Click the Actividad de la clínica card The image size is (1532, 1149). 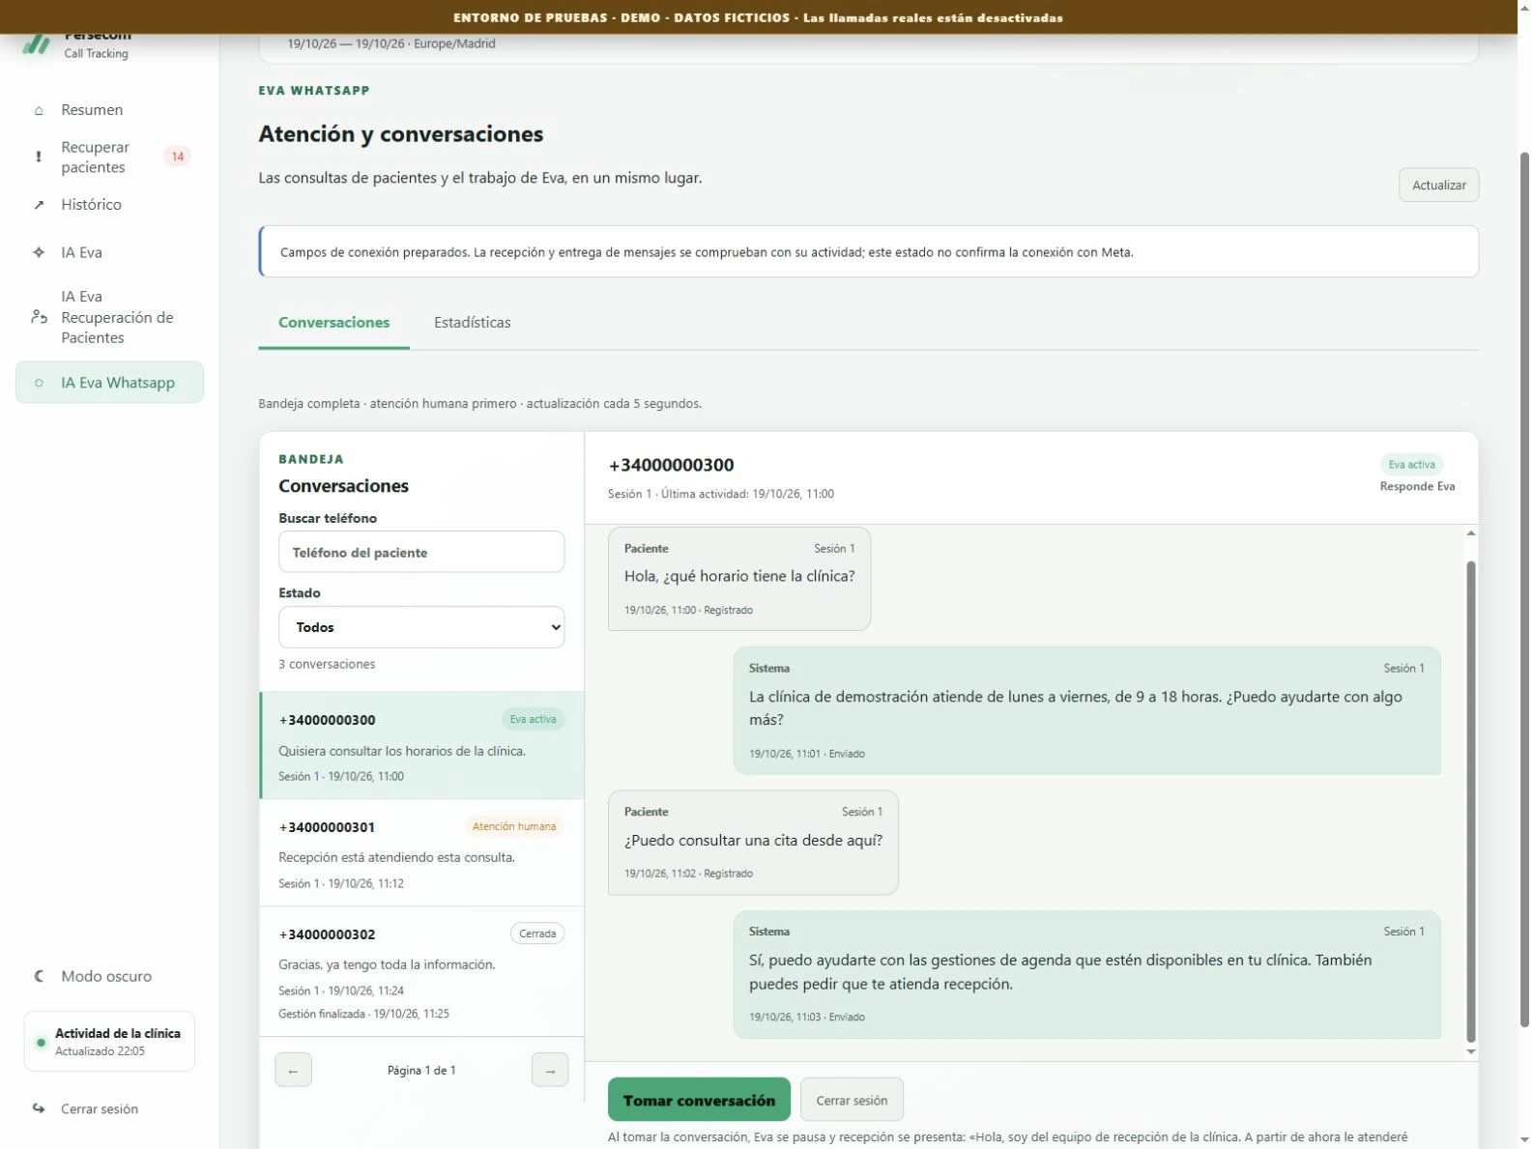click(x=109, y=1042)
